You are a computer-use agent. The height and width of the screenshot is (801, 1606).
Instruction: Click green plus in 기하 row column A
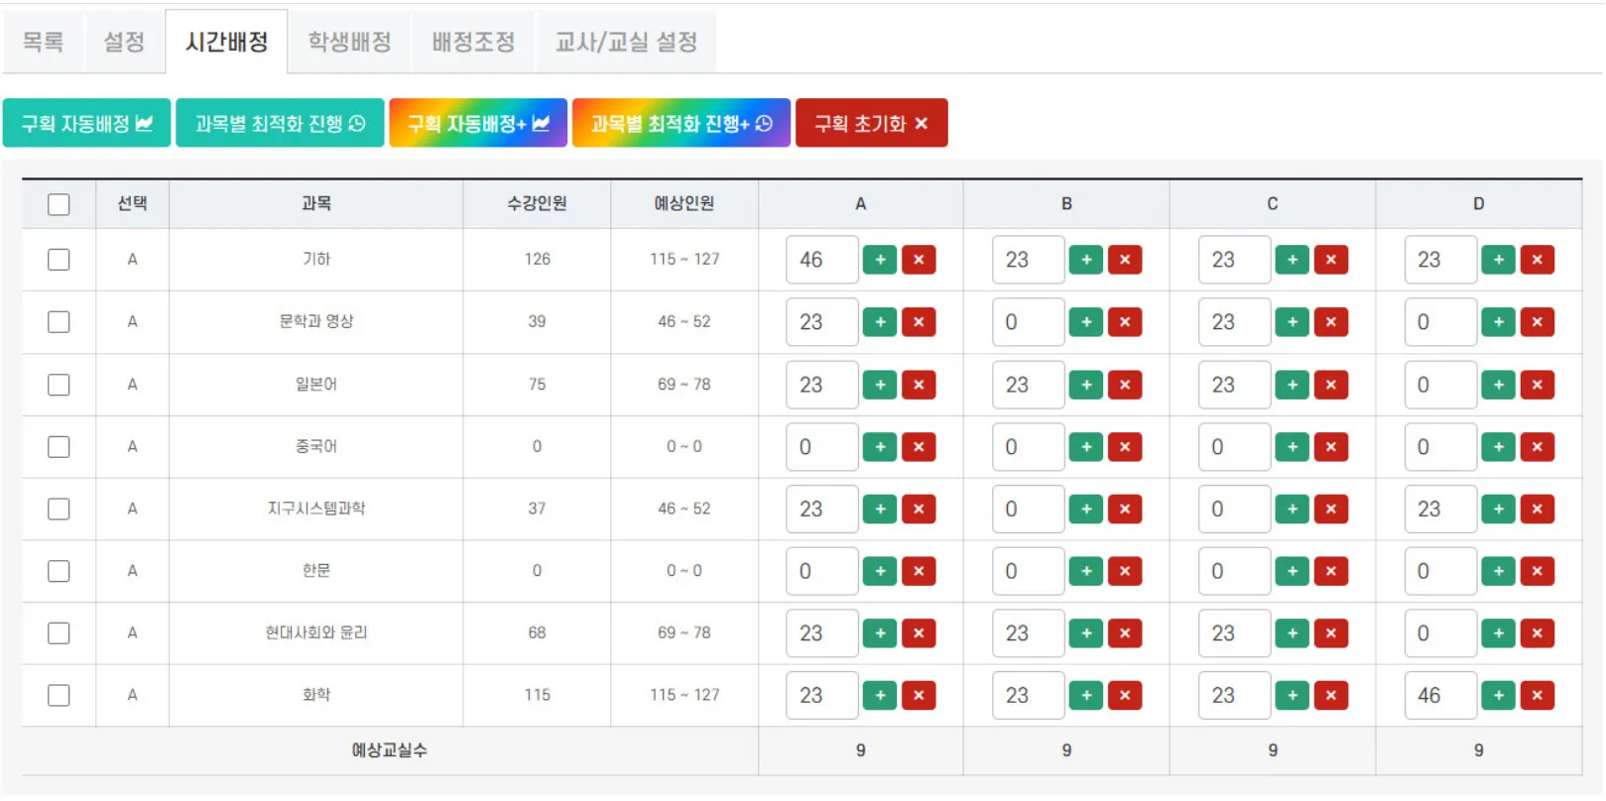880,260
